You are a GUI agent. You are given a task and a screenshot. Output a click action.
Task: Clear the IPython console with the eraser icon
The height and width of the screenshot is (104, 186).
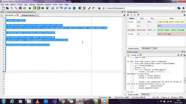point(181,55)
